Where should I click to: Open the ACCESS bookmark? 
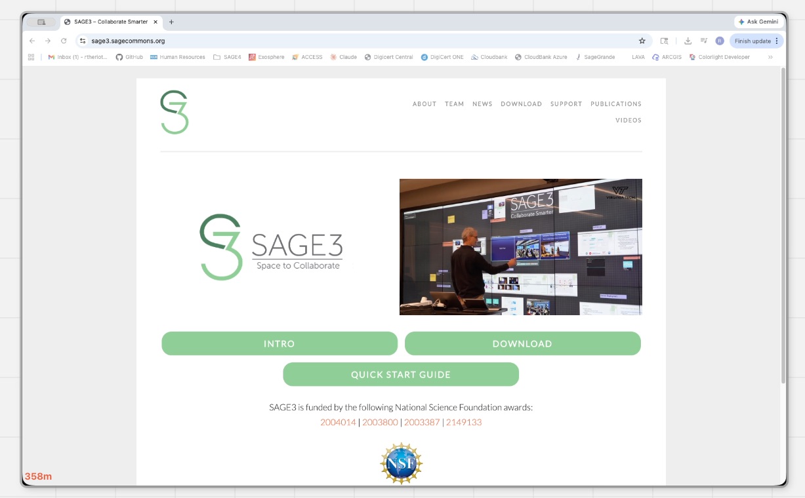click(307, 57)
